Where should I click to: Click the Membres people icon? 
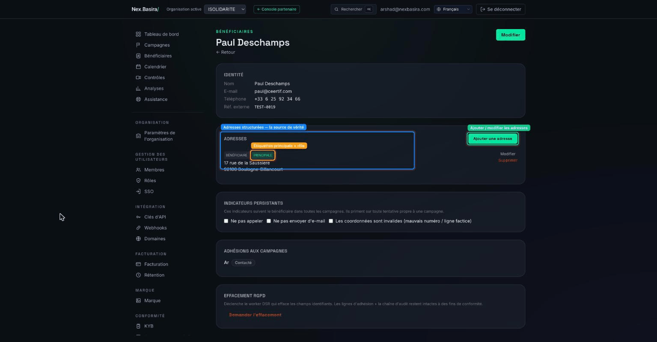click(x=138, y=170)
